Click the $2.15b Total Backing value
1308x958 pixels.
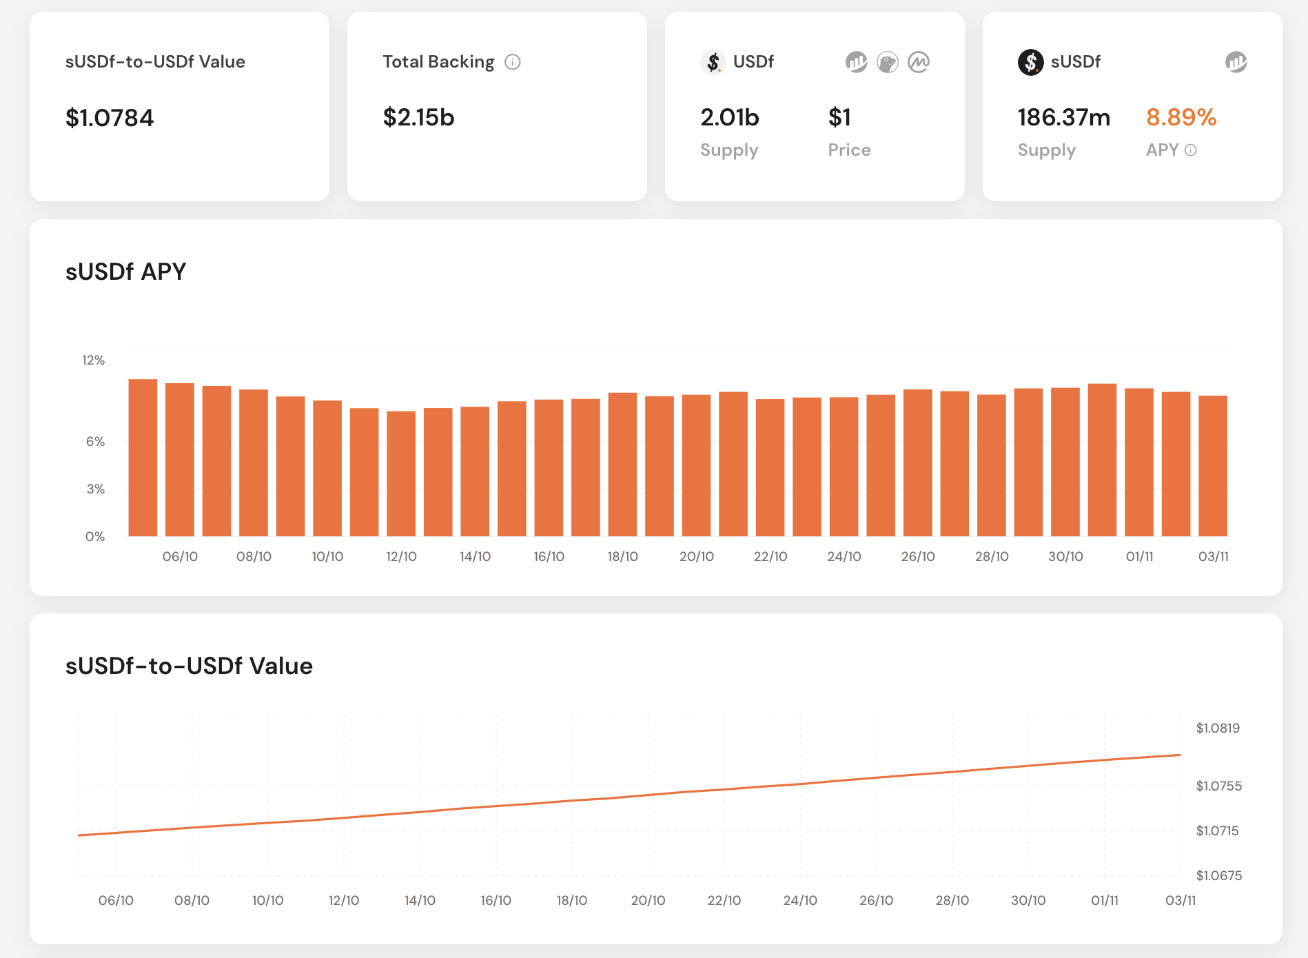[x=418, y=118]
